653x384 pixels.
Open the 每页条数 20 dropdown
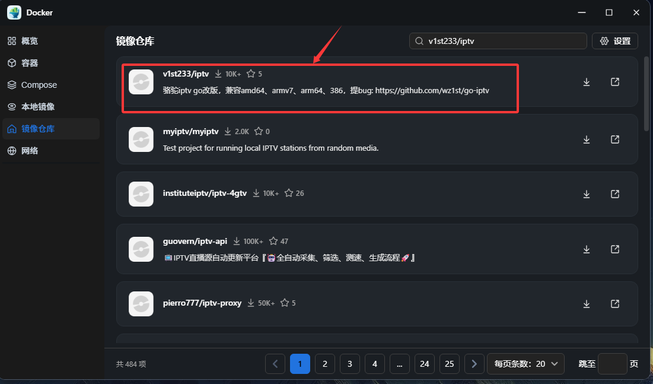pos(526,364)
